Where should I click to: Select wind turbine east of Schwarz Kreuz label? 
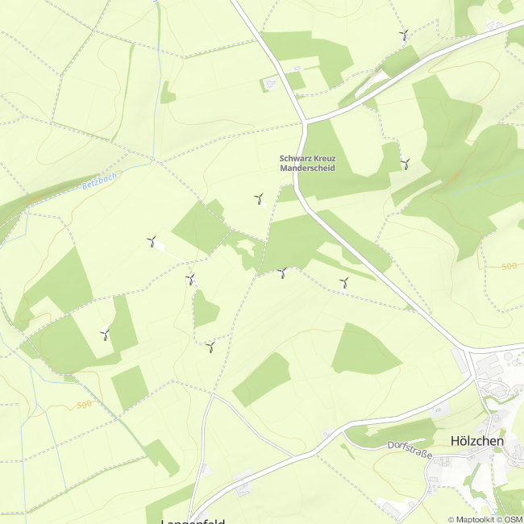coord(405,164)
